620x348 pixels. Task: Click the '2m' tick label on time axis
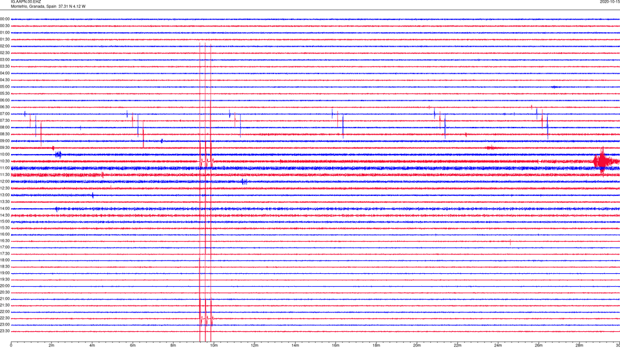(x=52, y=345)
